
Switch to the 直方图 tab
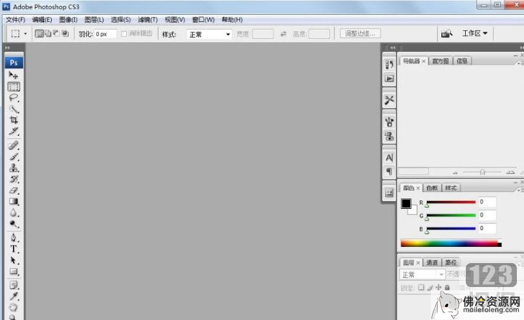(x=441, y=61)
